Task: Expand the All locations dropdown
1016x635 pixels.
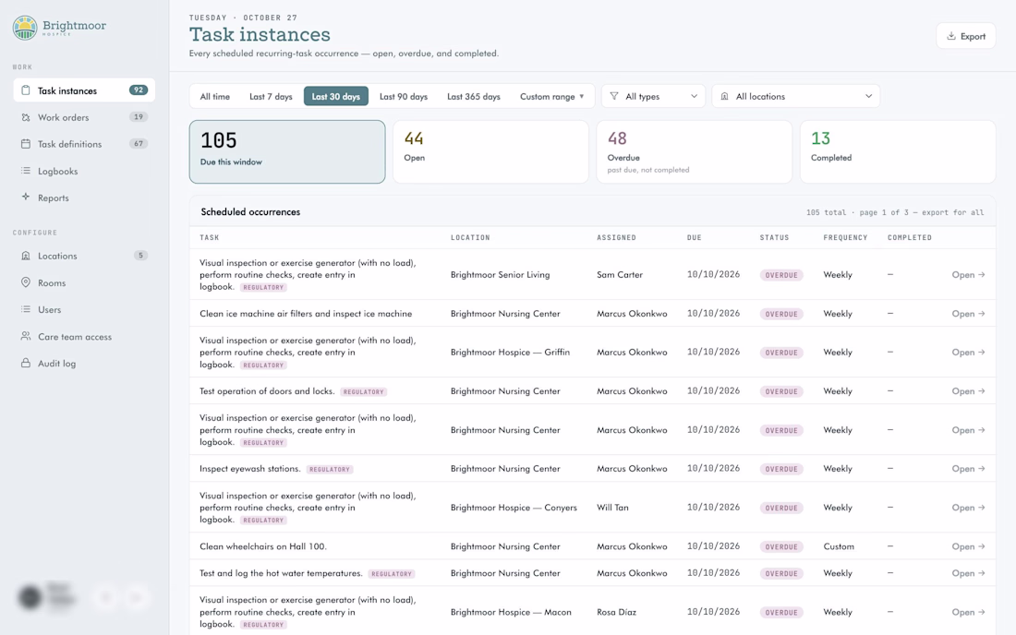Action: 795,96
